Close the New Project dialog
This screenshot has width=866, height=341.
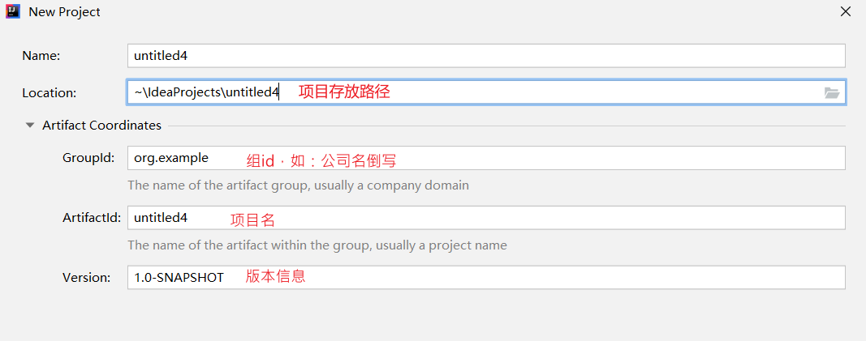pos(845,12)
